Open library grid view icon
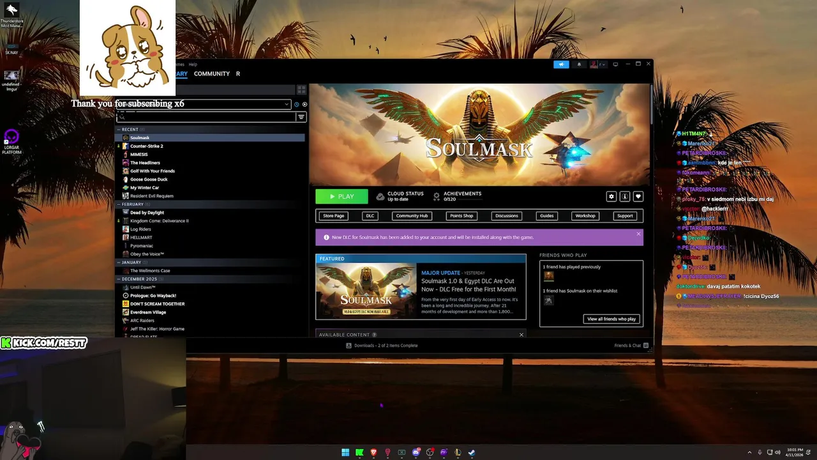The width and height of the screenshot is (817, 460). pyautogui.click(x=301, y=89)
